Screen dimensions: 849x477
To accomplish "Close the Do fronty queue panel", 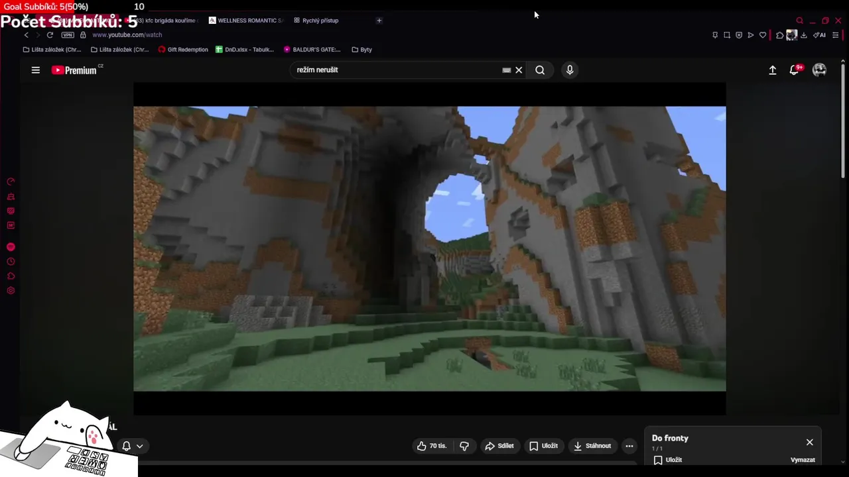I will pos(809,442).
